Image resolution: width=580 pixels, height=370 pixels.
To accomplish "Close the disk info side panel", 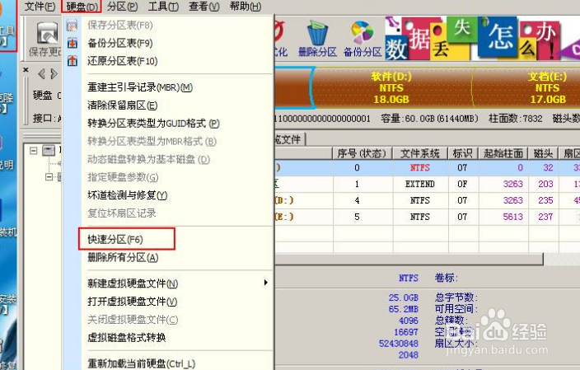I will coord(26,69).
